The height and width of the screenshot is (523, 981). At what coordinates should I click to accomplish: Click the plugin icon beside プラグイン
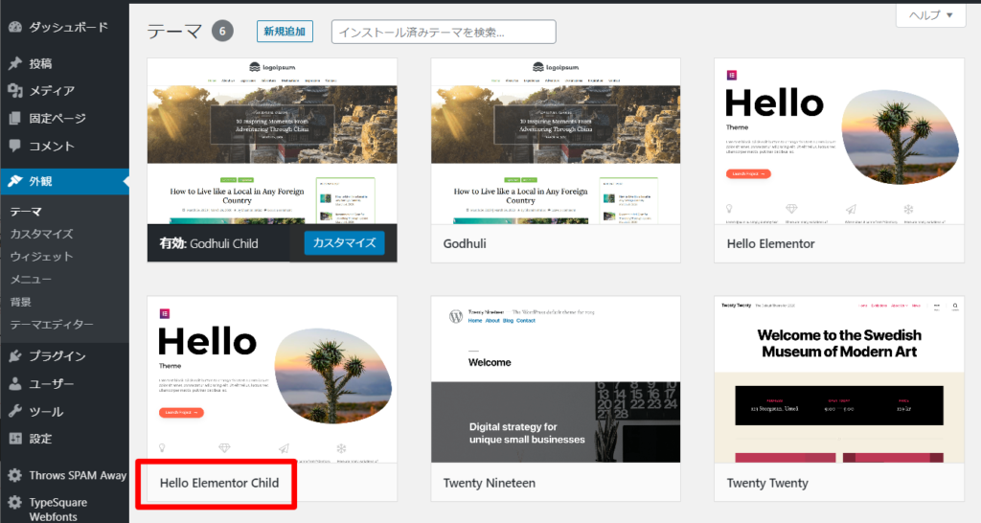[x=15, y=356]
